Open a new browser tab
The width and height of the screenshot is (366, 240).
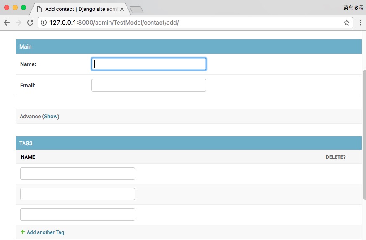[x=136, y=9]
